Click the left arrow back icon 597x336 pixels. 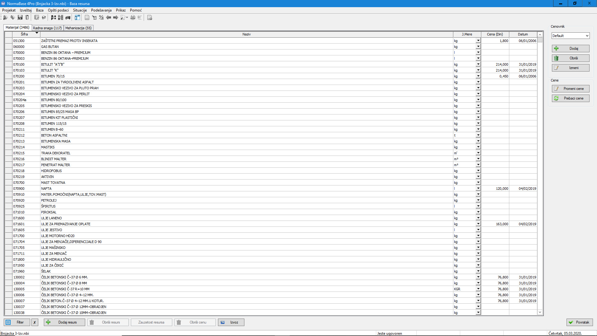click(x=109, y=17)
